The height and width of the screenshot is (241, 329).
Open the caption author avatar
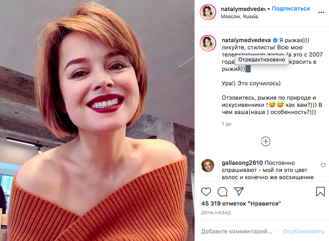coord(208,44)
